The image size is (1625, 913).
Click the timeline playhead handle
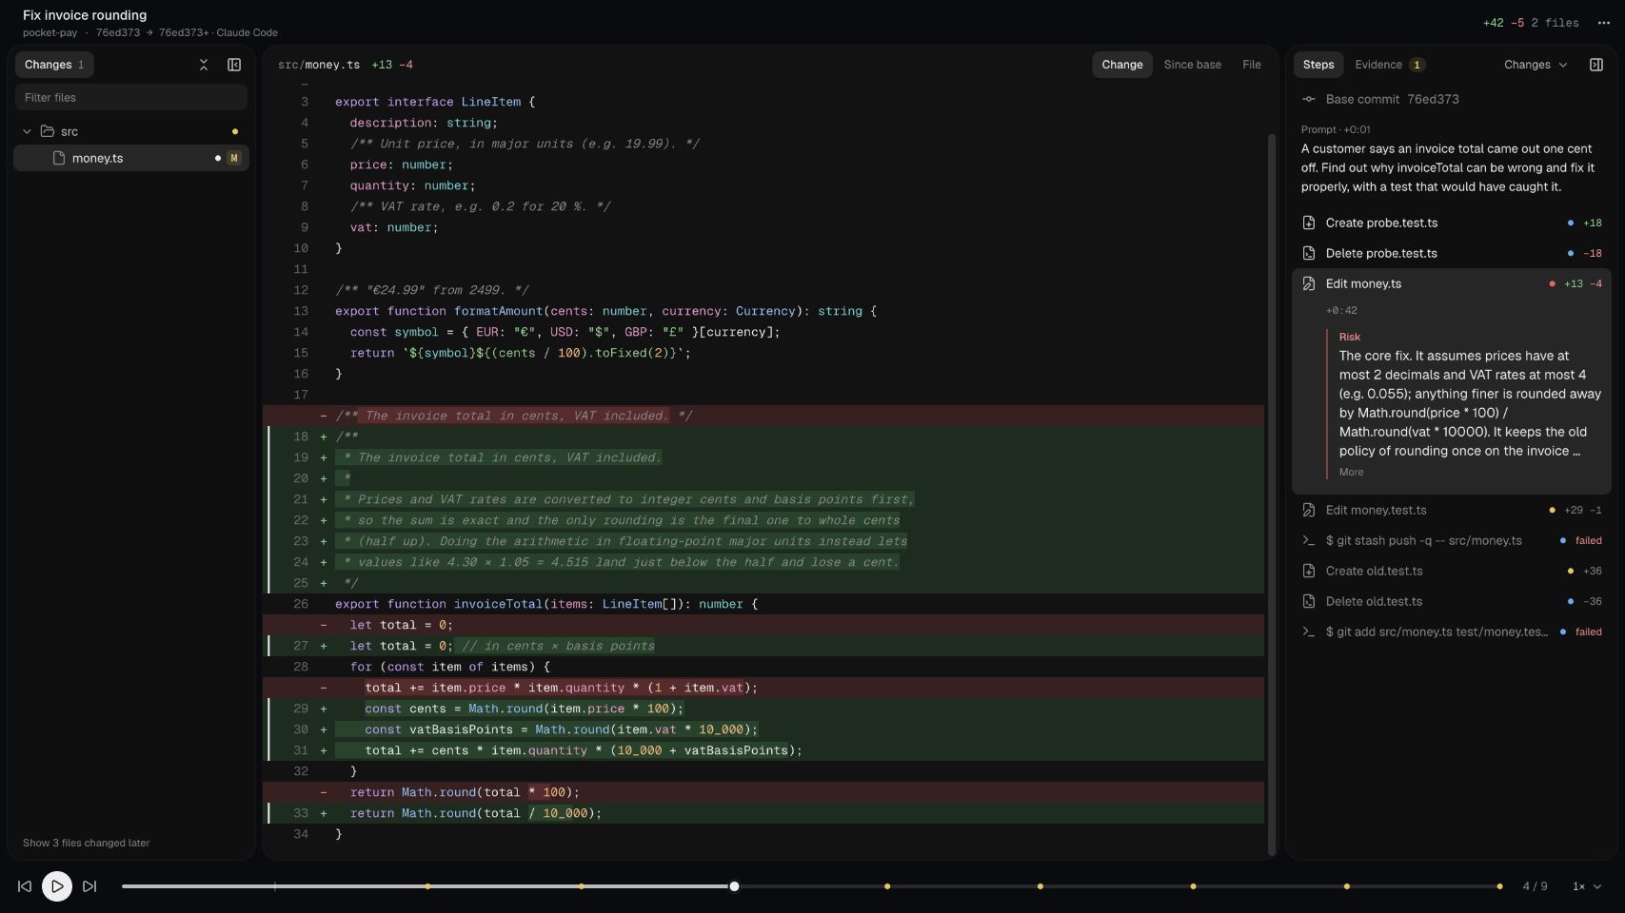coord(734,886)
